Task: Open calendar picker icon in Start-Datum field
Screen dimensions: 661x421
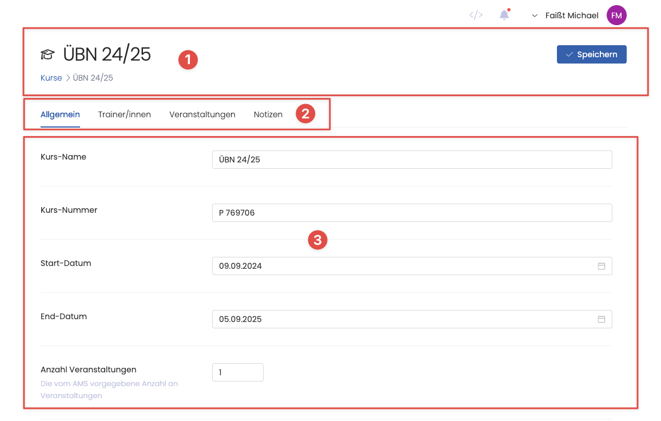Action: click(x=602, y=266)
